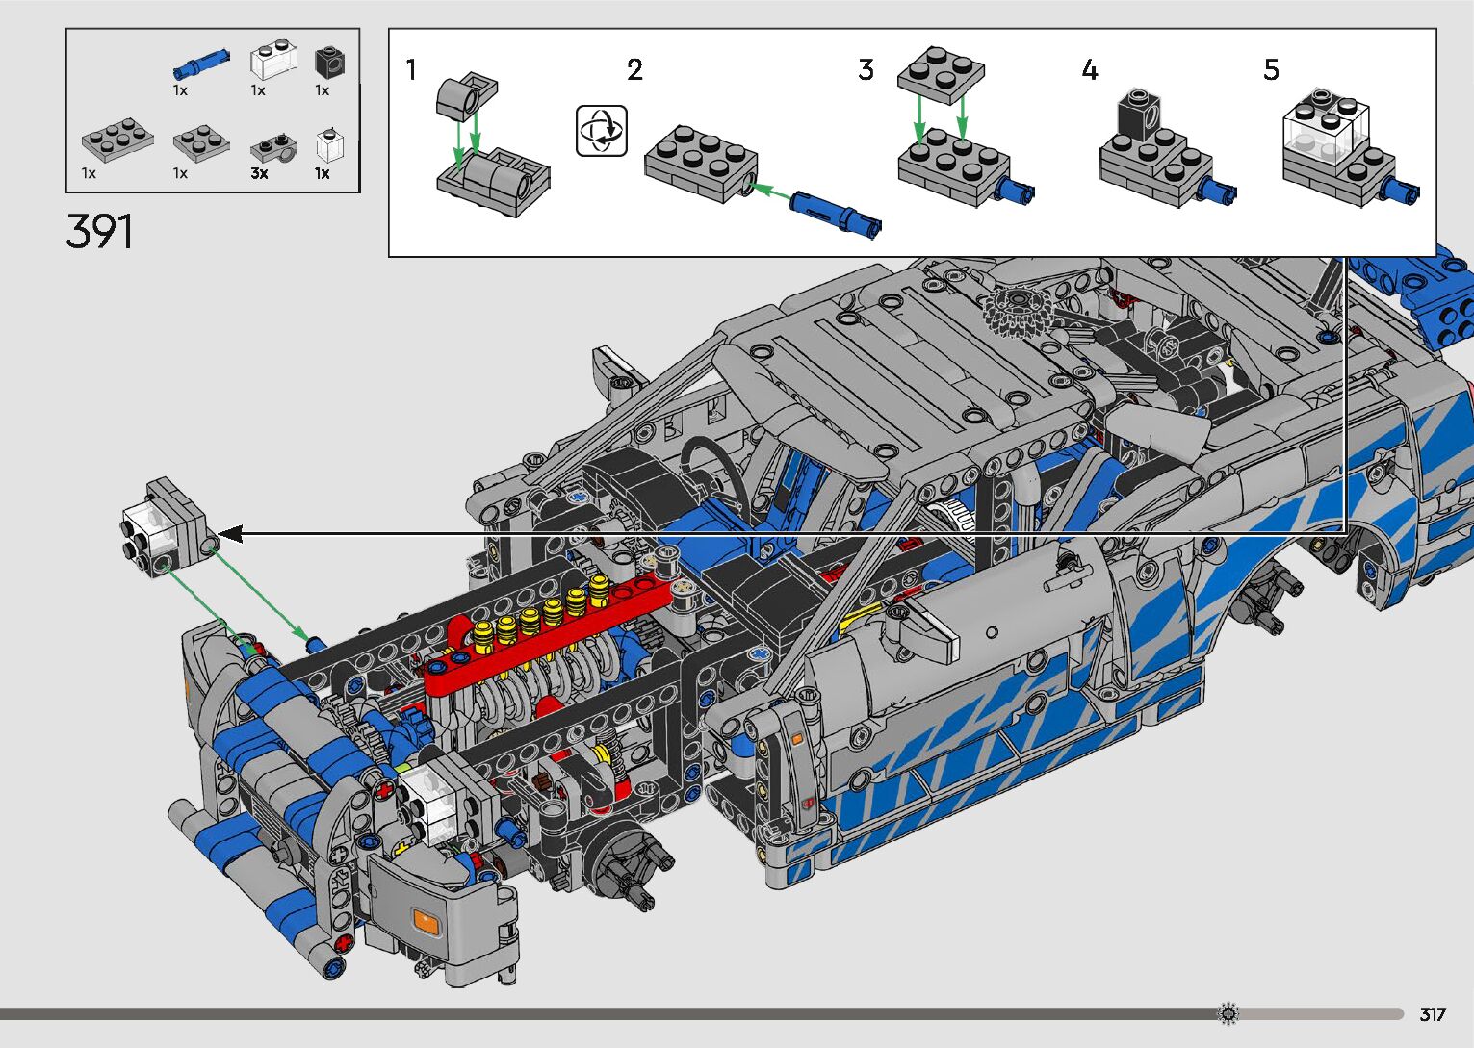Click the orange indicator light on front bumper
This screenshot has height=1048, width=1474.
[426, 922]
